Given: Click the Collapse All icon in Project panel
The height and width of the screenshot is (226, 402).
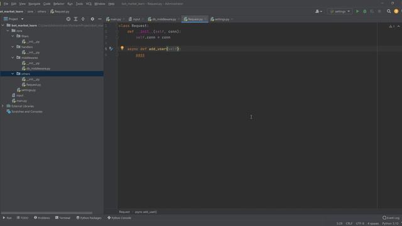Looking at the screenshot, I should click(83, 19).
